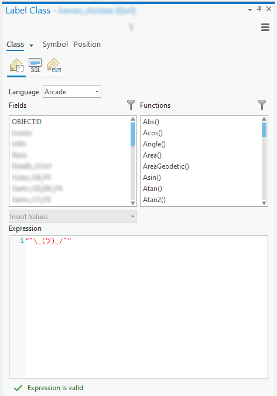Click the shrug emoticon expression text on line 1
Image resolution: width=277 pixels, height=396 pixels.
coord(48,241)
